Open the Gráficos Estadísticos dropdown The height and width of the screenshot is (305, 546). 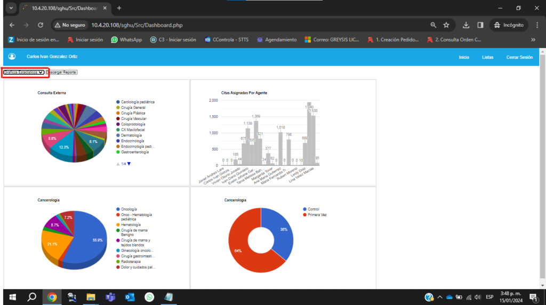[23, 72]
